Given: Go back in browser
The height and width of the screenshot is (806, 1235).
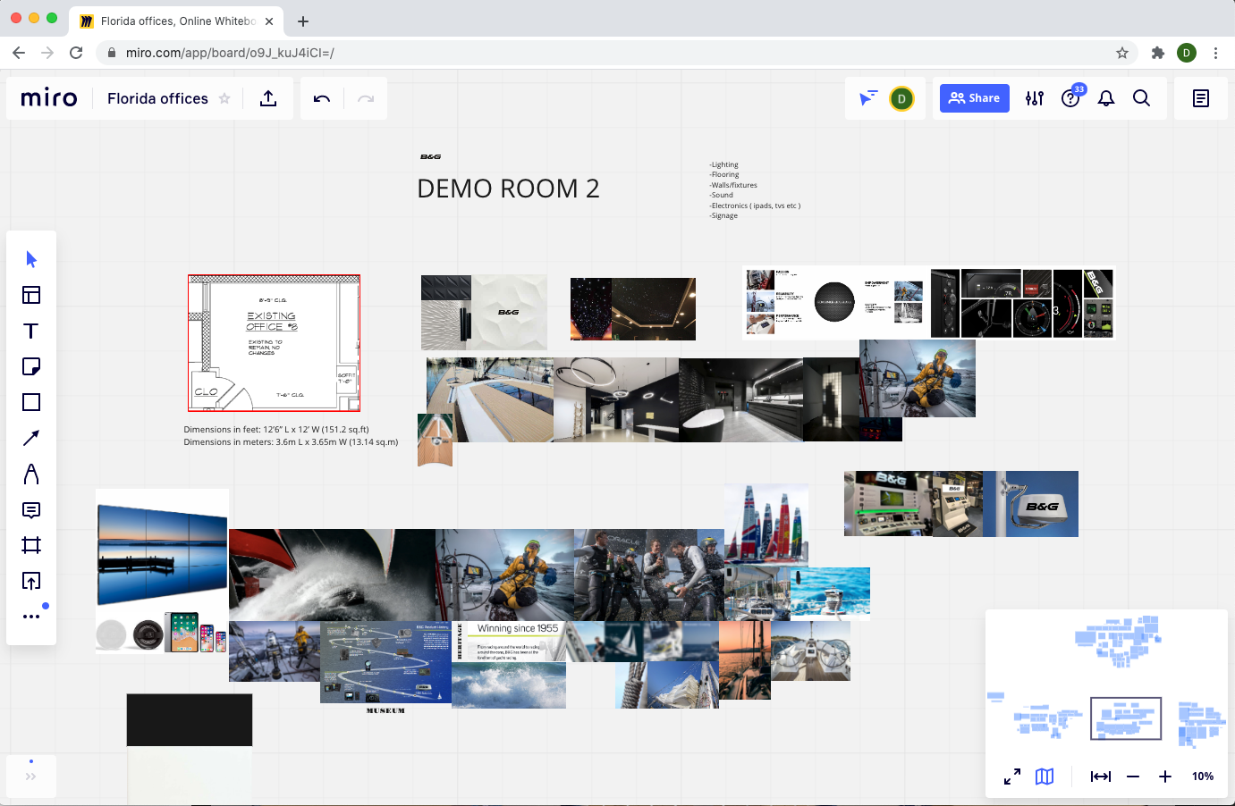Looking at the screenshot, I should click(19, 53).
